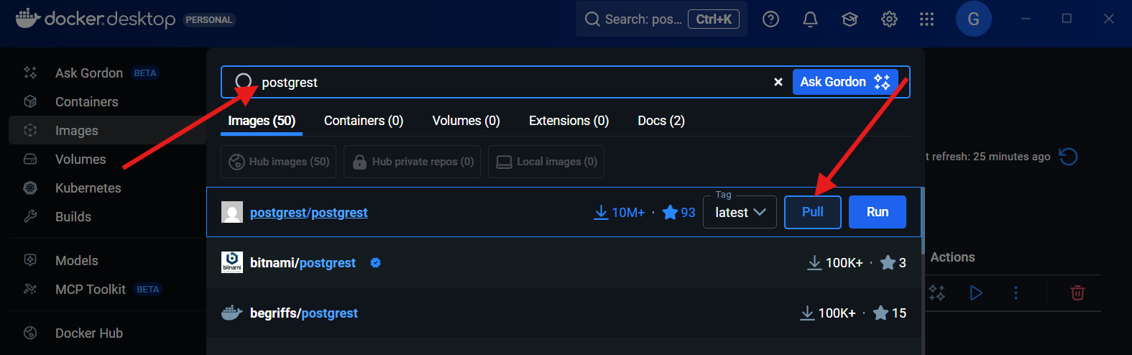Open MCP Toolkit in the sidebar
This screenshot has width=1132, height=355.
pyautogui.click(x=91, y=289)
